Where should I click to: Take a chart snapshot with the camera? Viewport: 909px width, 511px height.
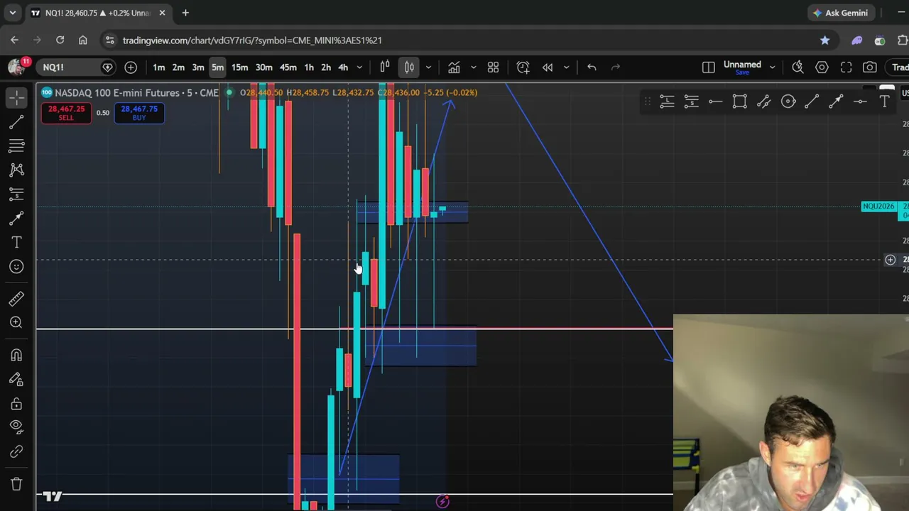(870, 67)
